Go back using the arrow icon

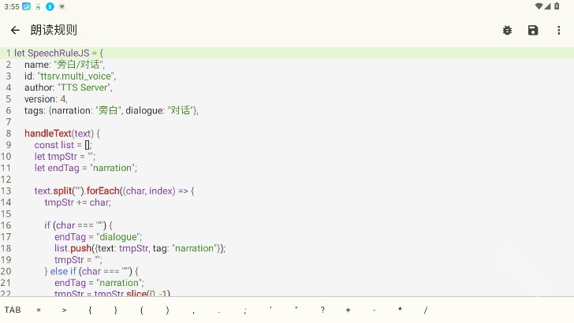pos(15,30)
